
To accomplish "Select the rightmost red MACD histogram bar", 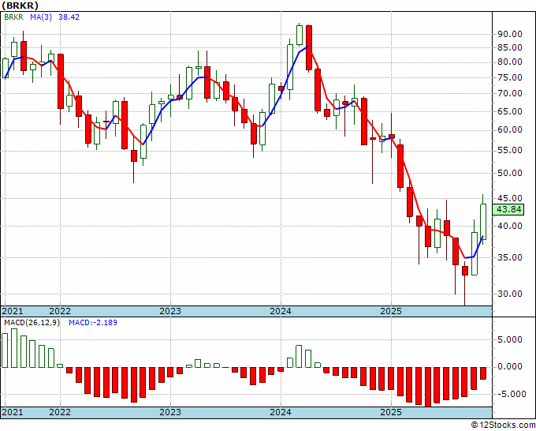I will pos(483,373).
